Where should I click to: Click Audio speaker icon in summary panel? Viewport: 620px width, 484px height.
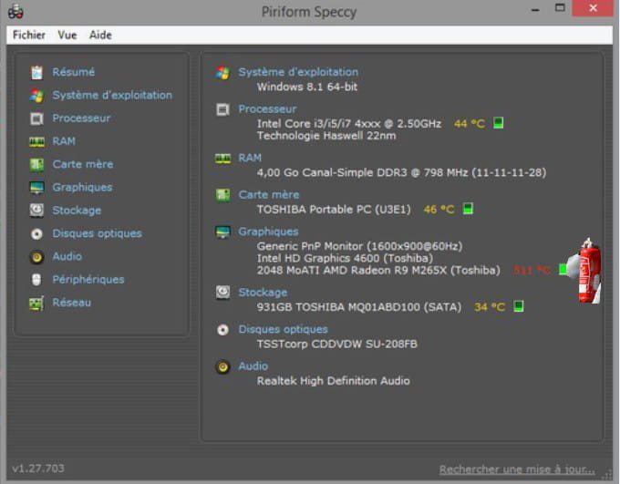click(x=222, y=367)
